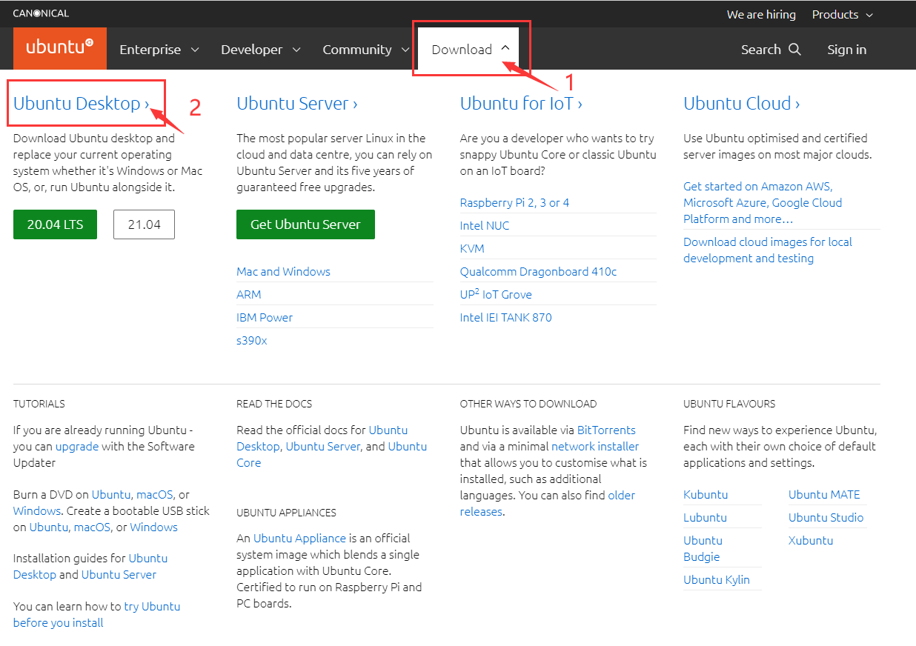Open the Products dropdown

pos(843,15)
